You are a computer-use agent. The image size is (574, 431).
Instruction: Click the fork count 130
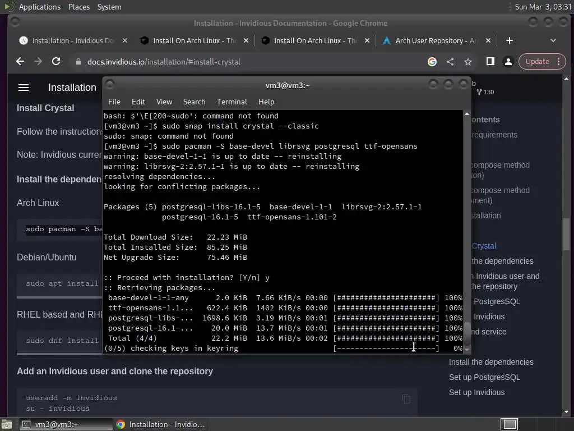[x=485, y=92]
